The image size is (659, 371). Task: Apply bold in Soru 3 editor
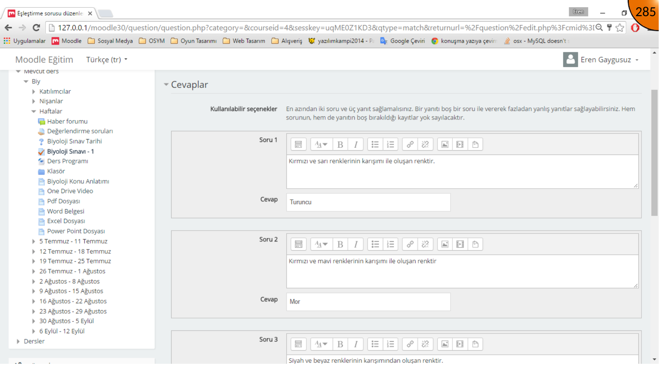(340, 344)
